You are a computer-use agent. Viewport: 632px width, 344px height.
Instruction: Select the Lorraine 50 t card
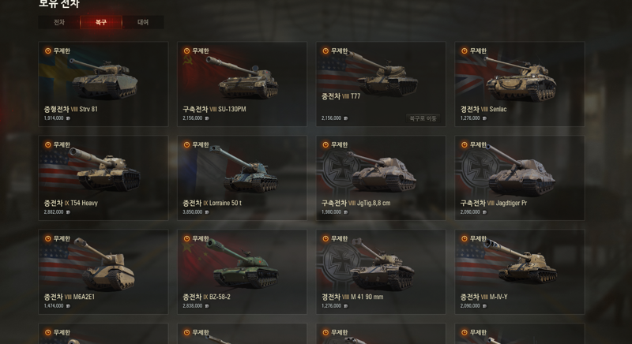coord(242,178)
